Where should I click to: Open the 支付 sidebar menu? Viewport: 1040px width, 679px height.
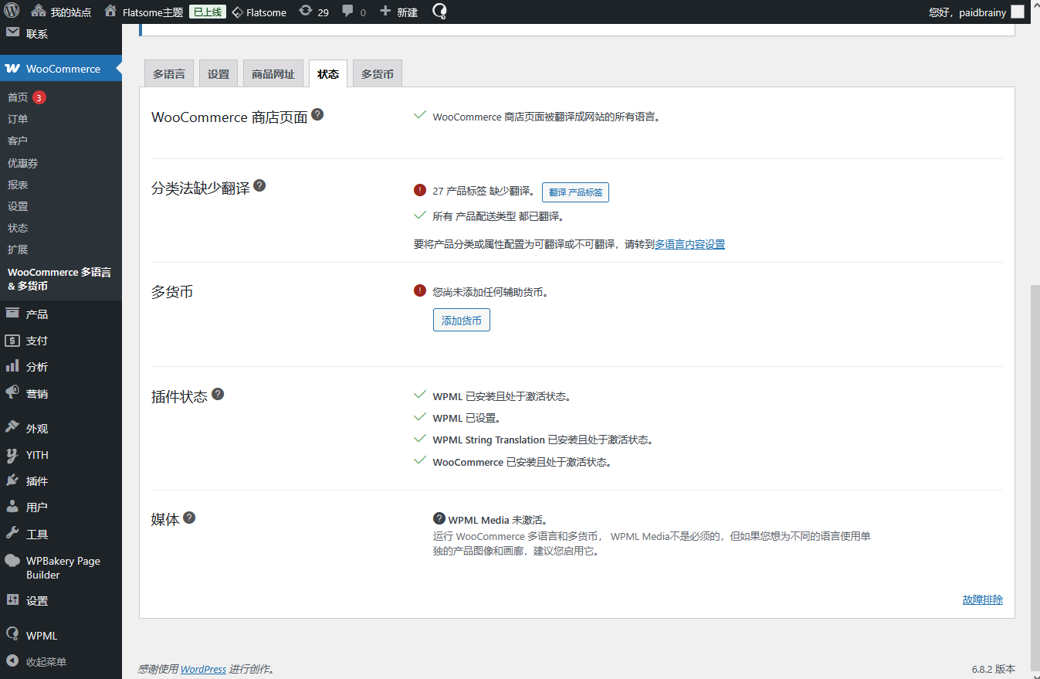(x=61, y=341)
